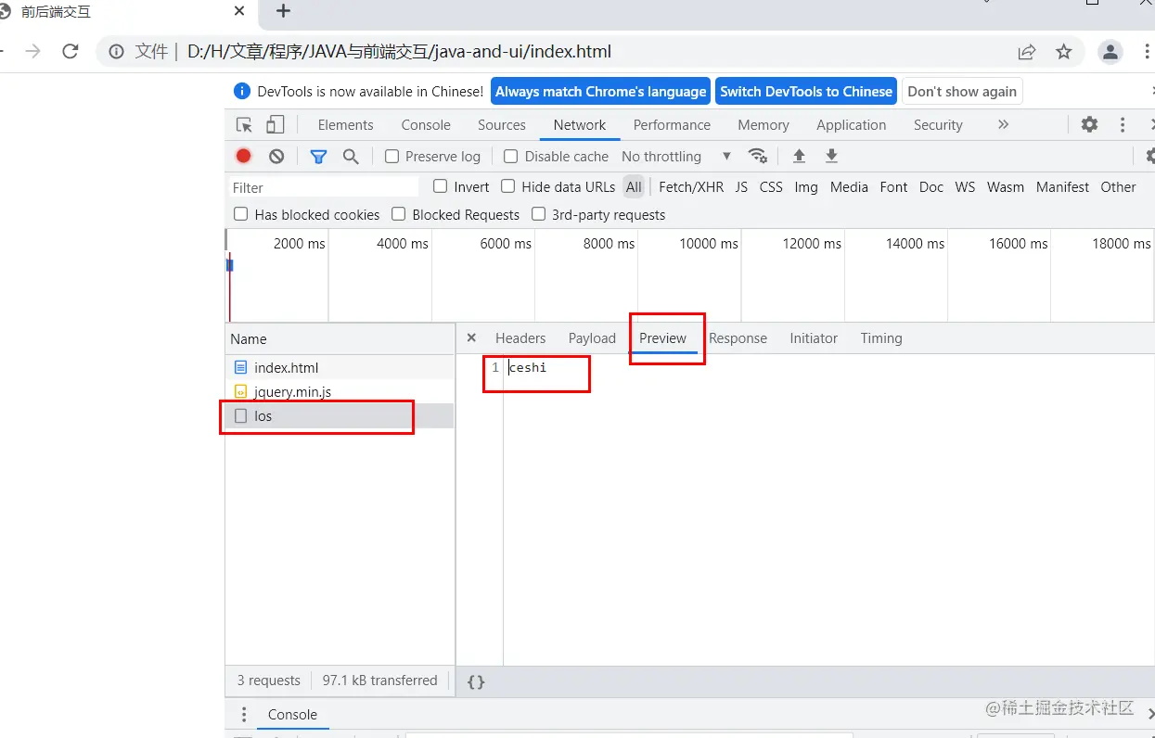Close the request details panel X
Viewport: 1155px width, 738px height.
pos(471,338)
